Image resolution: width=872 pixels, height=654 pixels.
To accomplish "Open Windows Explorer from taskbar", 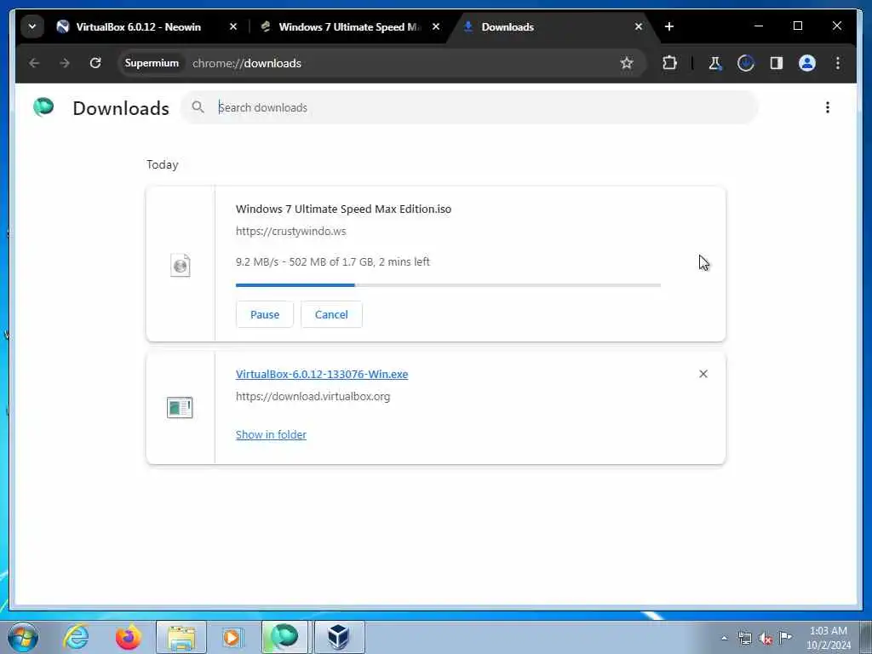I will coord(181,637).
